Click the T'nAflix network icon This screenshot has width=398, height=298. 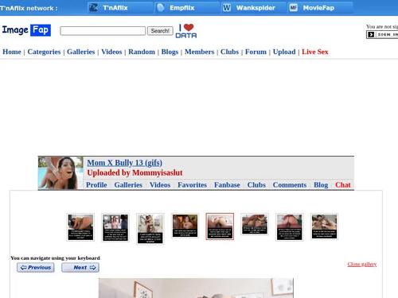(x=93, y=8)
